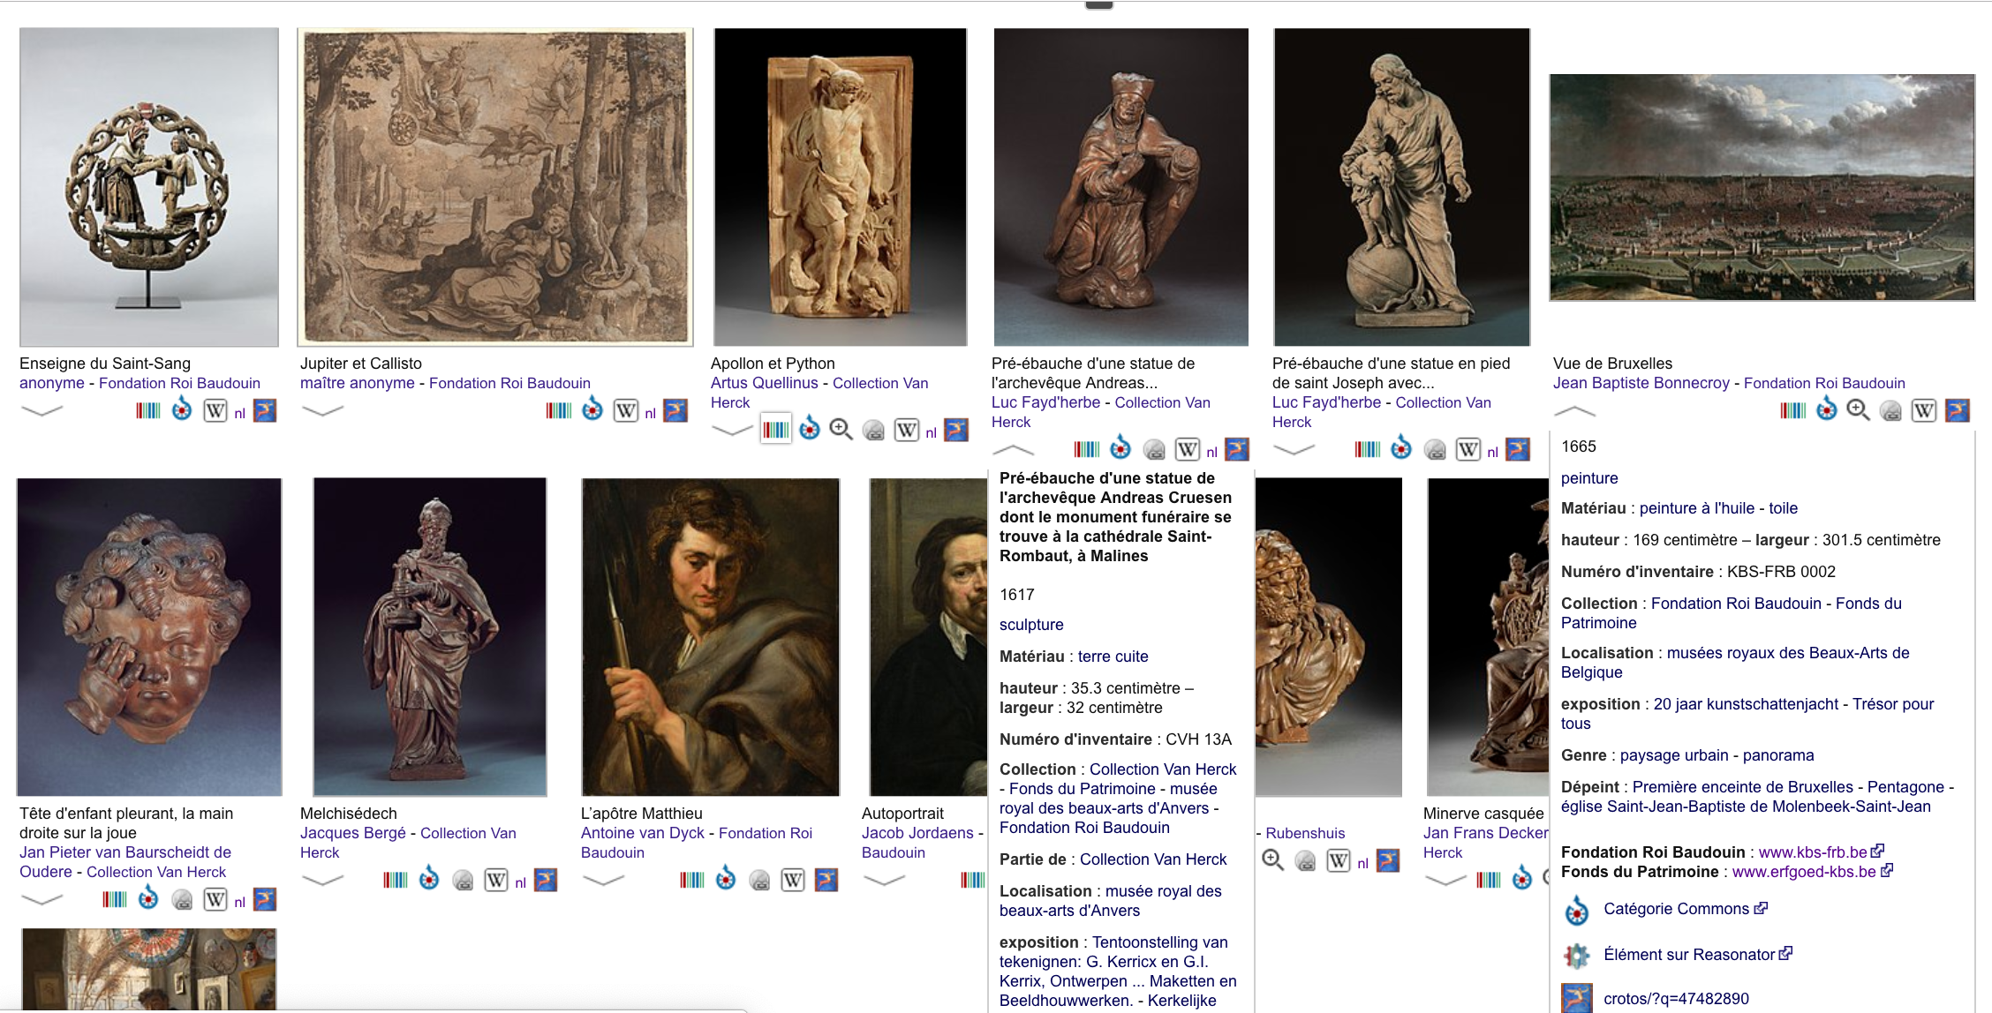Expand details chevron for saint Joseph statue
The height and width of the screenshot is (1013, 1992).
[x=1294, y=450]
